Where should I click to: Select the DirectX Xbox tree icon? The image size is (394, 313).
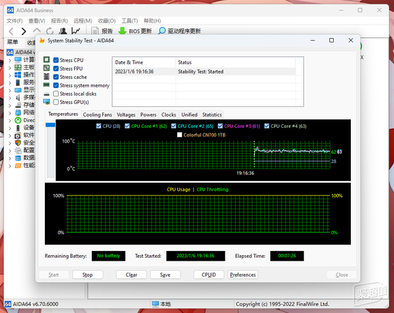18,121
